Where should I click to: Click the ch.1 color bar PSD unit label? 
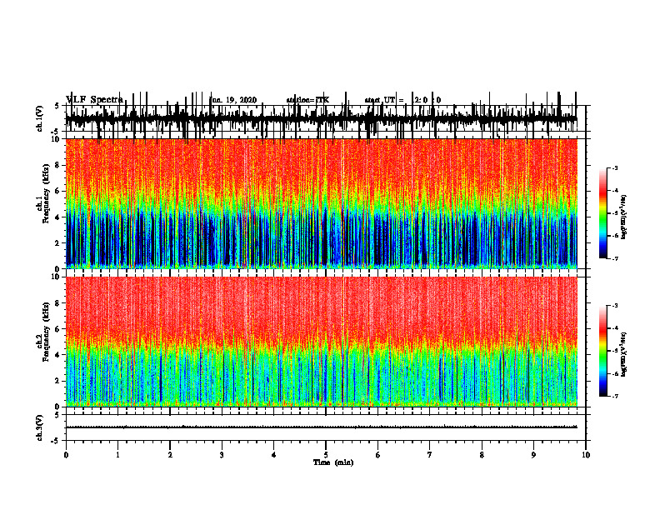[x=624, y=217]
